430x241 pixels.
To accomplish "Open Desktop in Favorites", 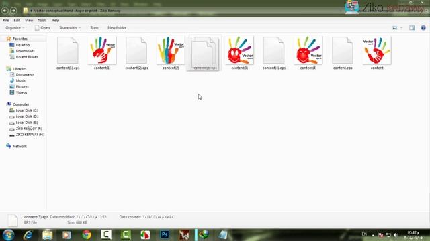I will click(x=22, y=45).
